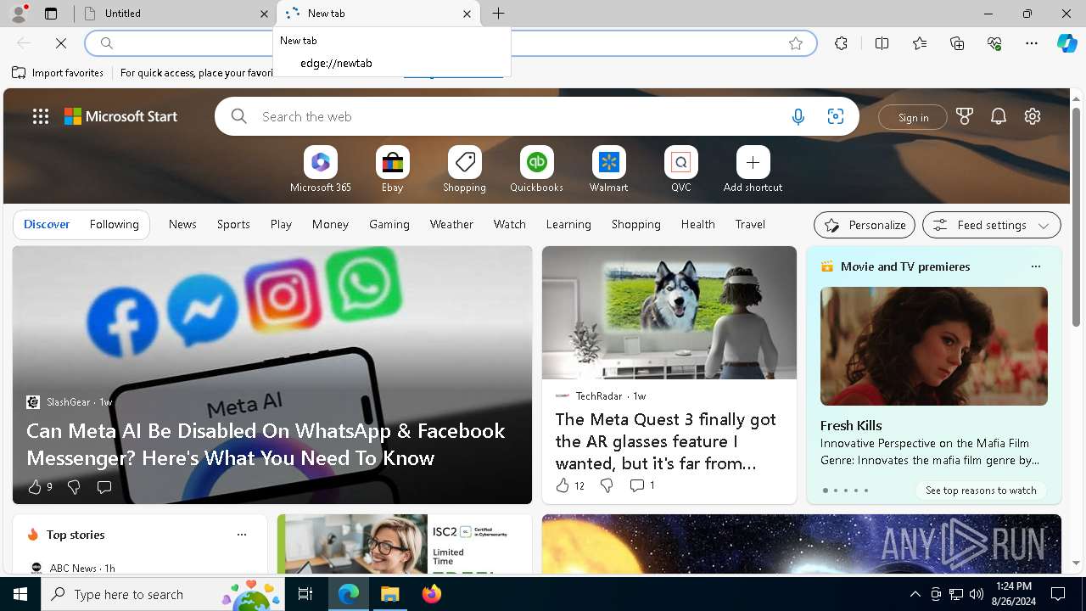Start visual search with camera icon
The image size is (1086, 611).
point(836,117)
